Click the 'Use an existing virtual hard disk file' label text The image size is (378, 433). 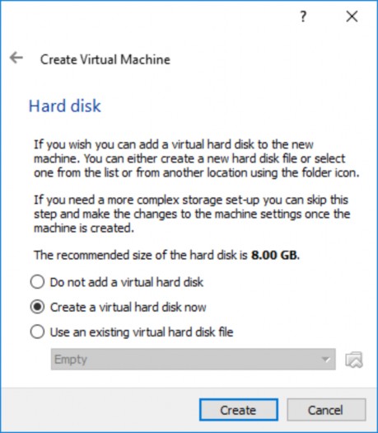(142, 332)
